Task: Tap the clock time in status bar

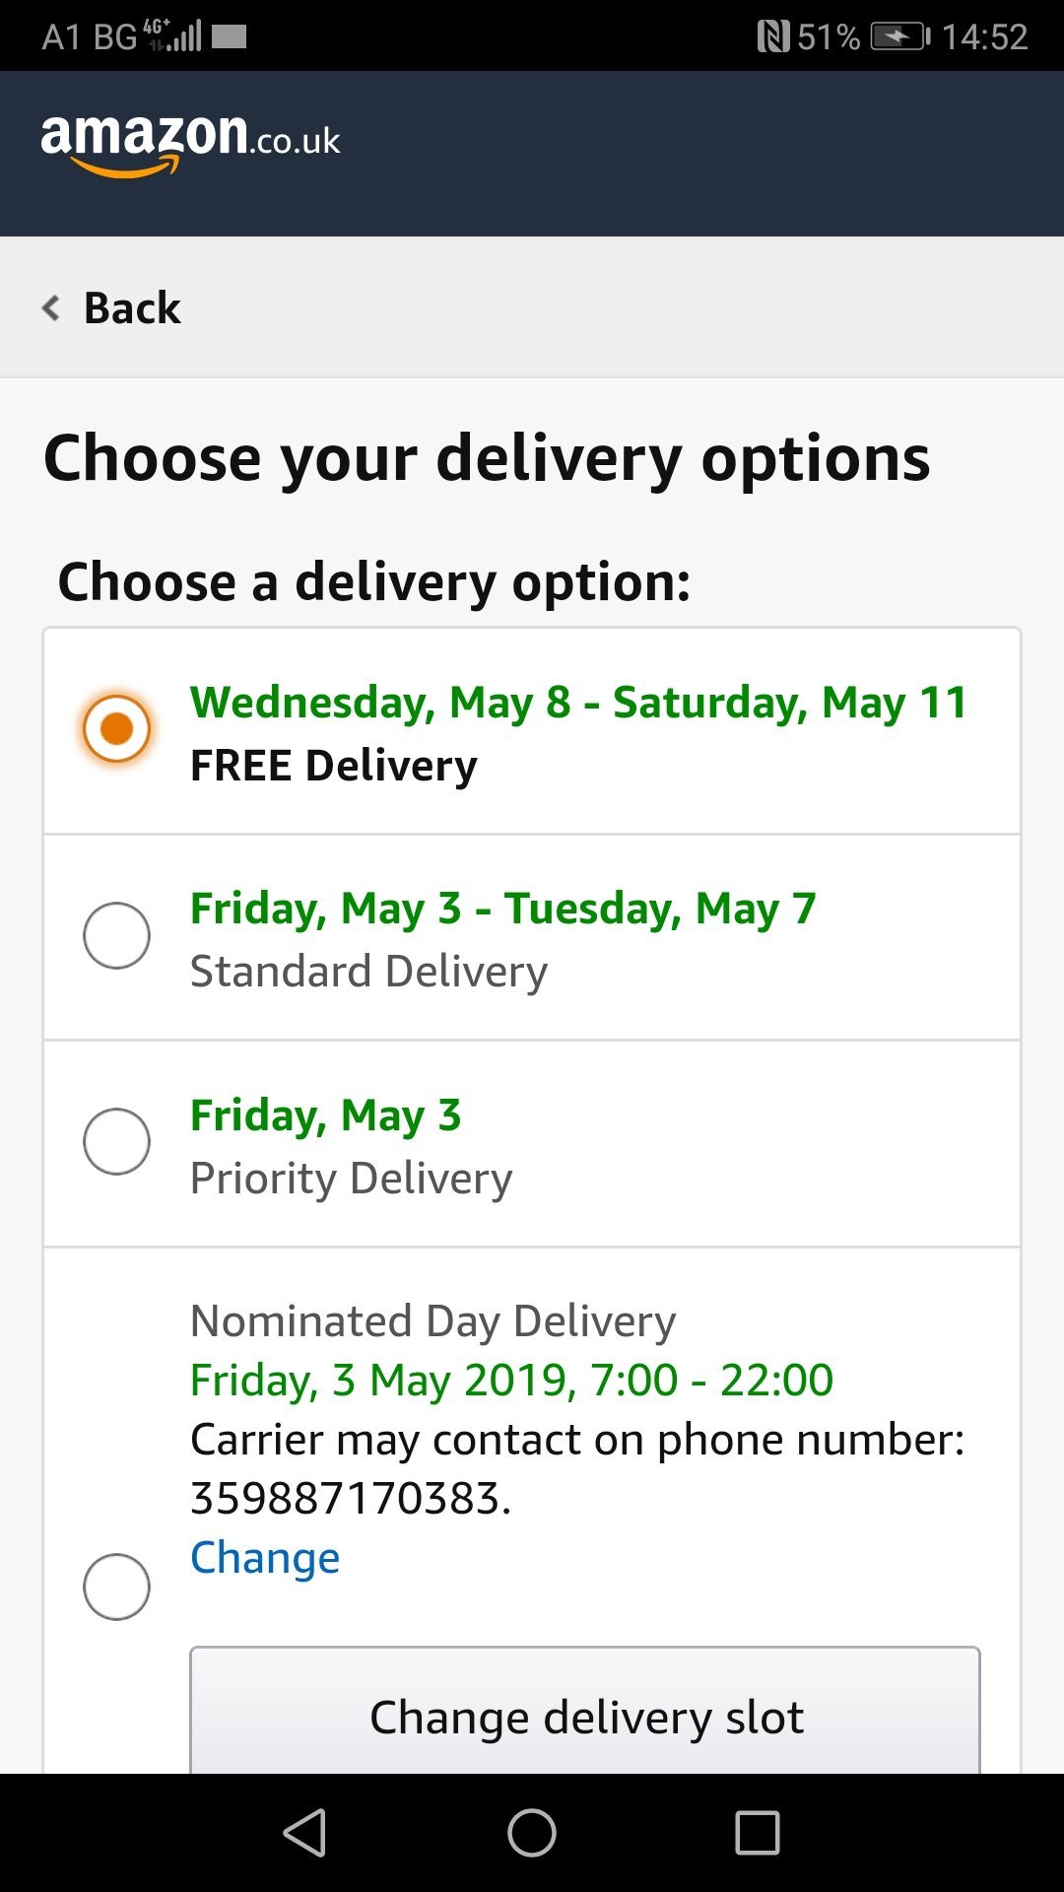Action: [984, 37]
